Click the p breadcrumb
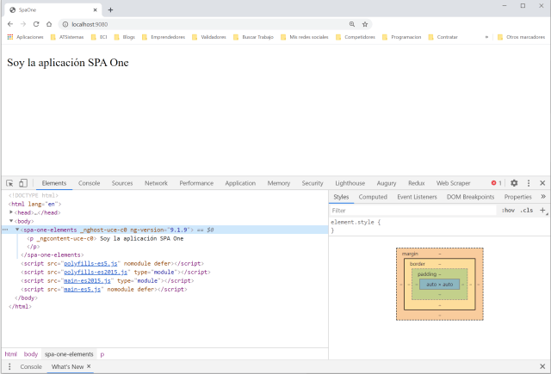This screenshot has height=374, width=551. [102, 354]
